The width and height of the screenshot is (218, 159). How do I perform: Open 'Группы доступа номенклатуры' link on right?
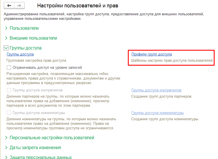(157, 113)
